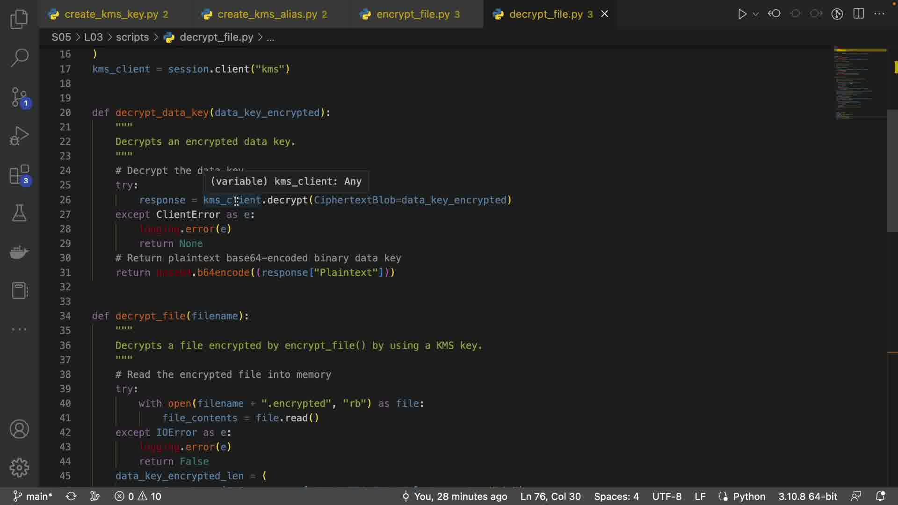Image resolution: width=898 pixels, height=505 pixels.
Task: Open the Explorer view in activity bar
Action: click(x=19, y=20)
